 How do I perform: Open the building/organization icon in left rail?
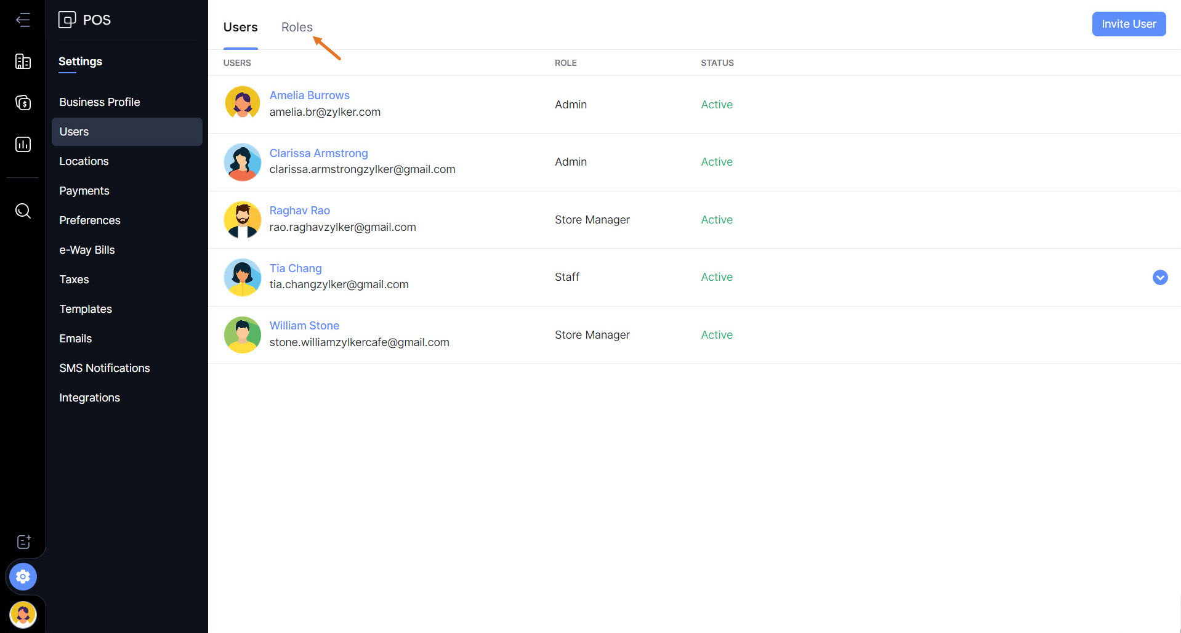(x=23, y=62)
